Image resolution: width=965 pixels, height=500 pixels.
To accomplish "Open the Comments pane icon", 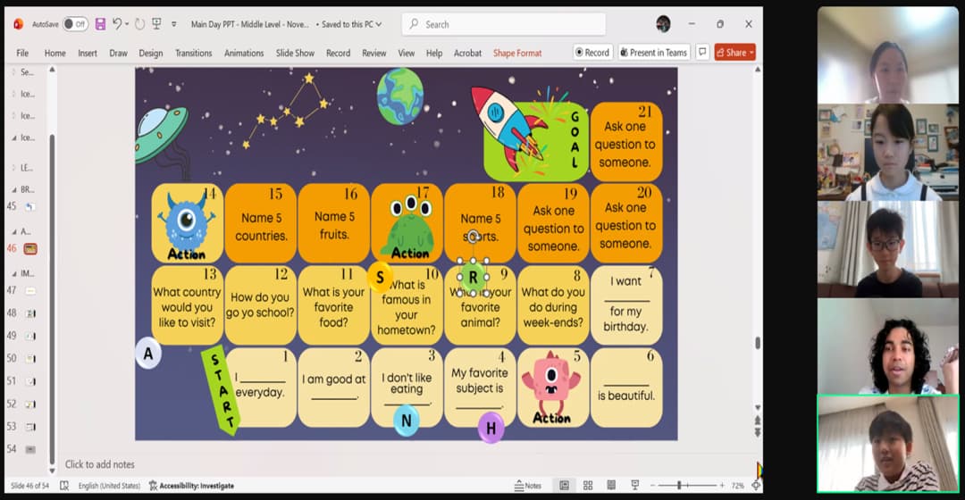I will coord(702,53).
